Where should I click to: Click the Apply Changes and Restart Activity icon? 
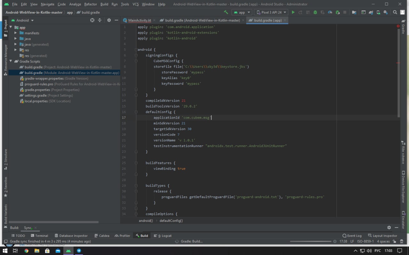click(x=300, y=12)
